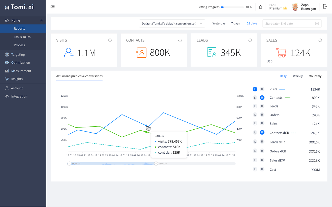
Task: Click the green contacts point on Jan 17
Action: 146,132
